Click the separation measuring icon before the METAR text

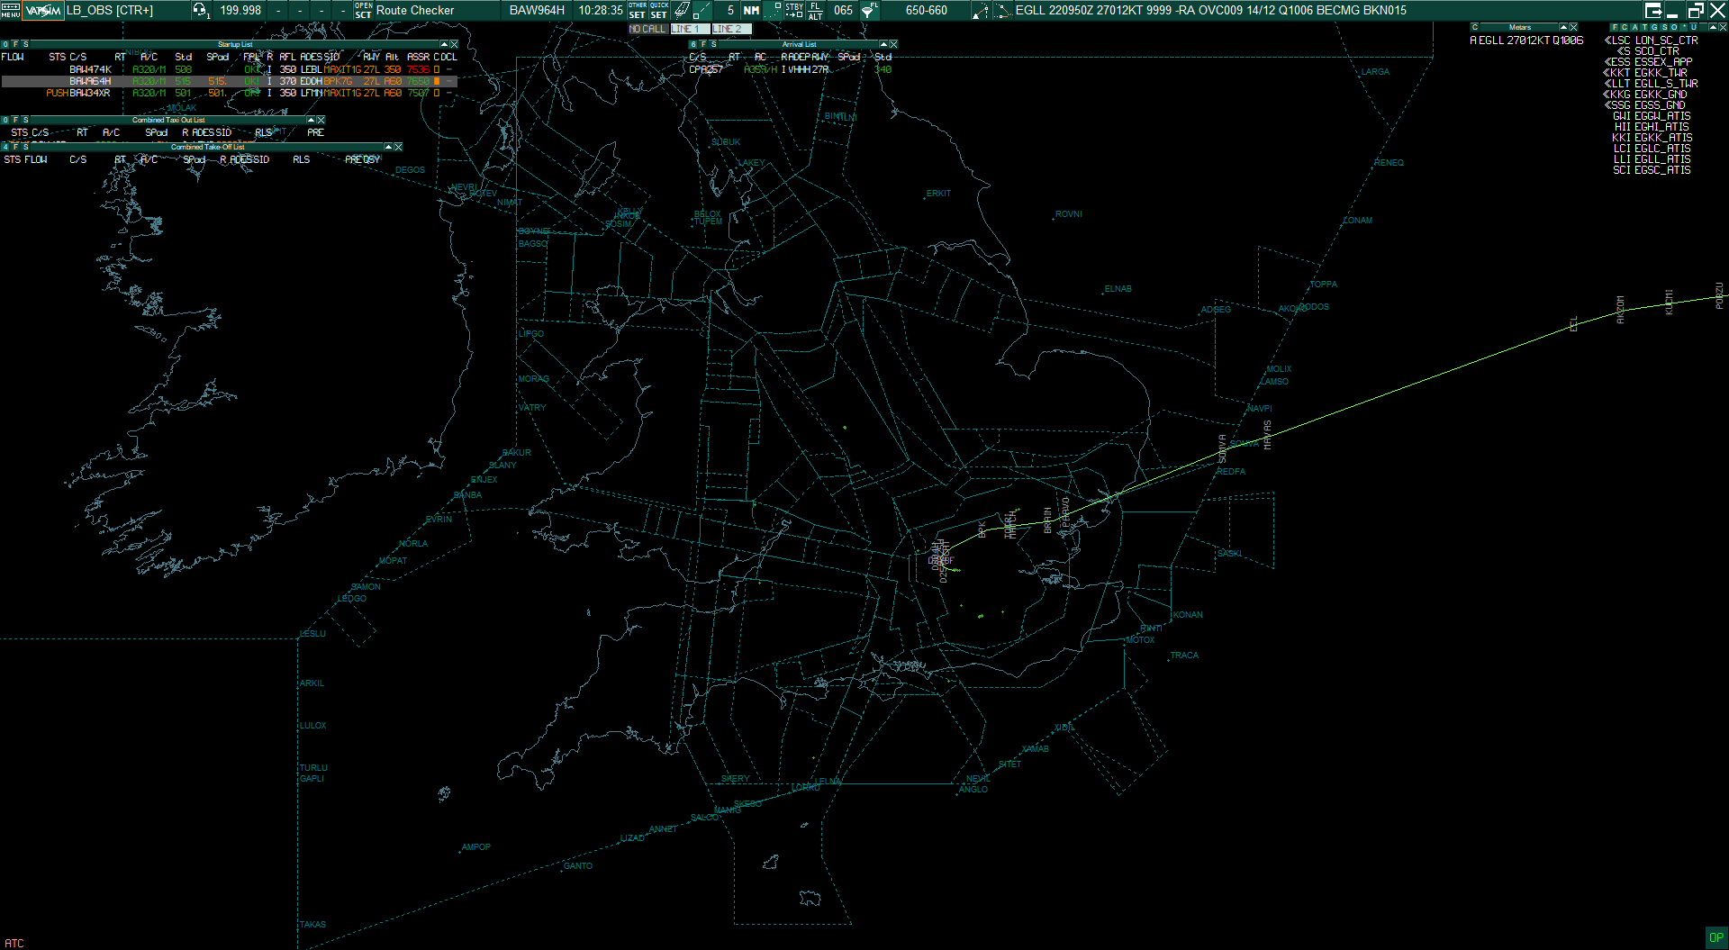coord(1001,11)
